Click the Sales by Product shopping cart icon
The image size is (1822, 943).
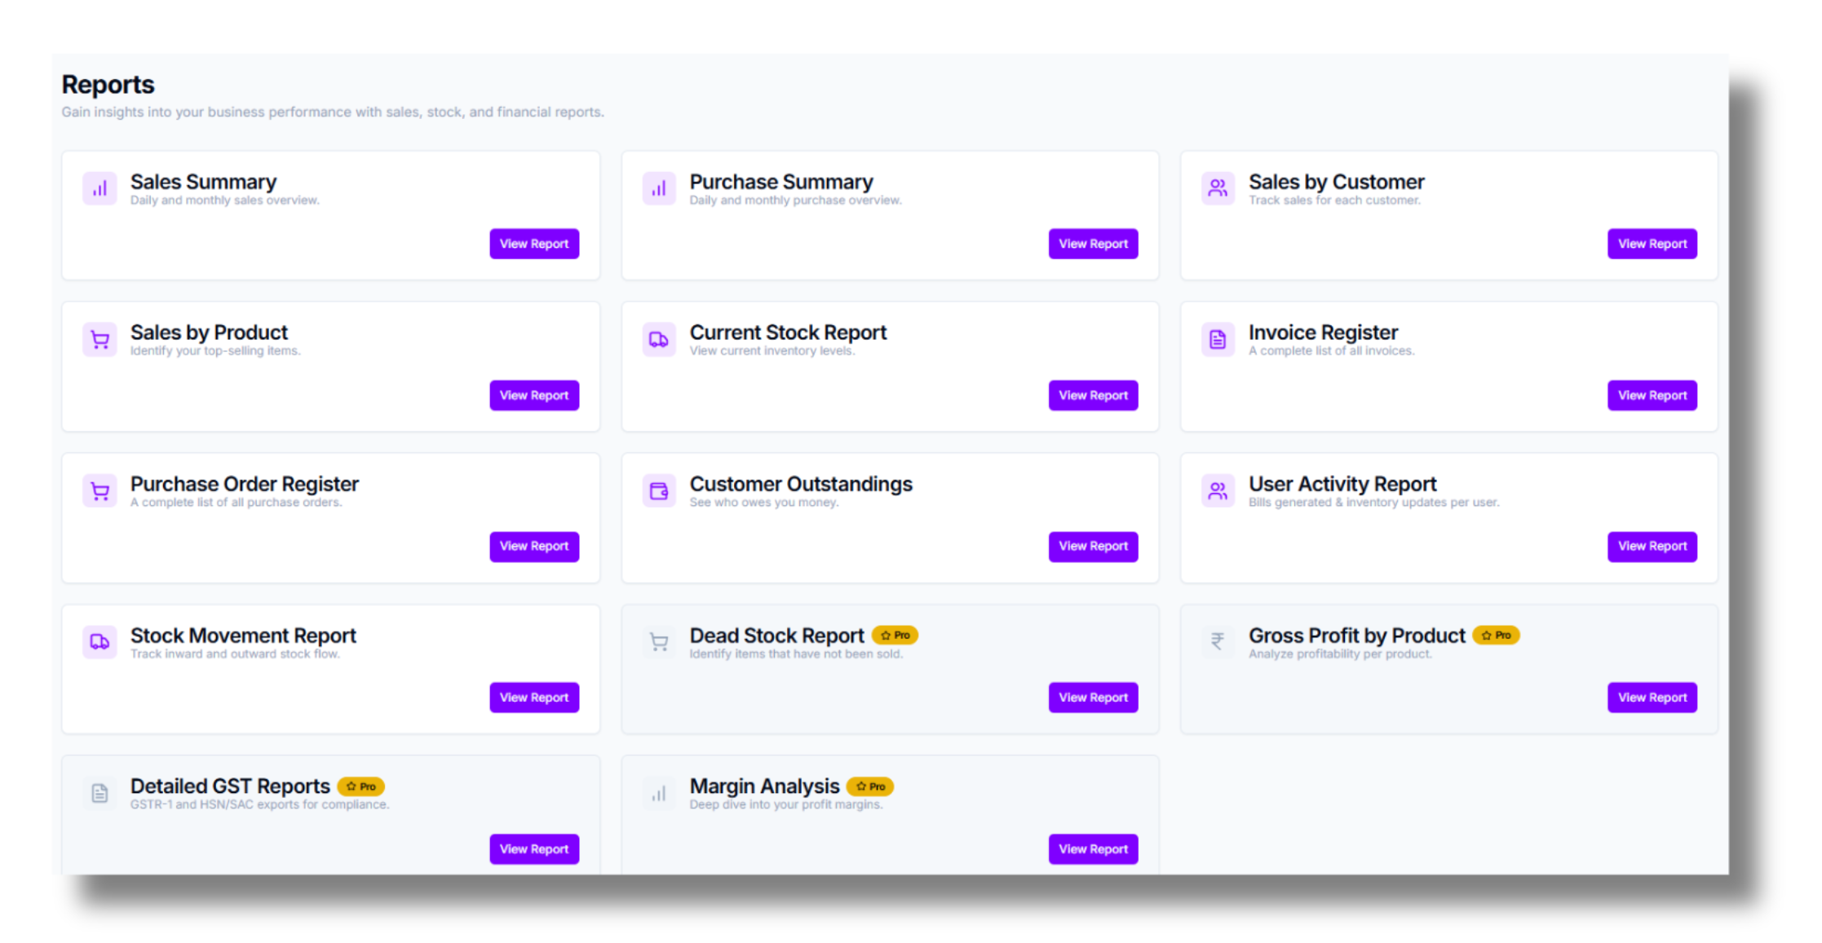tap(100, 339)
